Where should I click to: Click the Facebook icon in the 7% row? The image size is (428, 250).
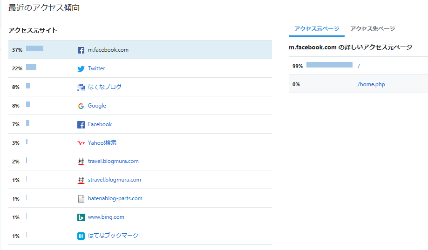point(81,124)
